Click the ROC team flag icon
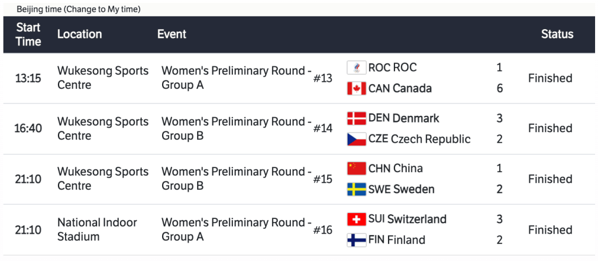 click(356, 68)
